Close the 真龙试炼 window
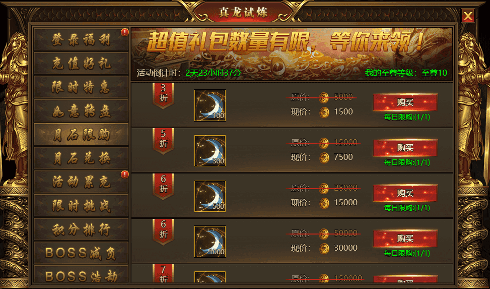Viewport: 490px width, 289px height. point(468,16)
